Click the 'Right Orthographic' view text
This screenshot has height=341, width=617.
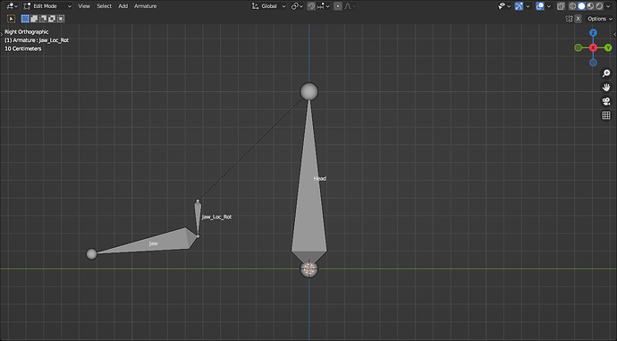pyautogui.click(x=26, y=31)
